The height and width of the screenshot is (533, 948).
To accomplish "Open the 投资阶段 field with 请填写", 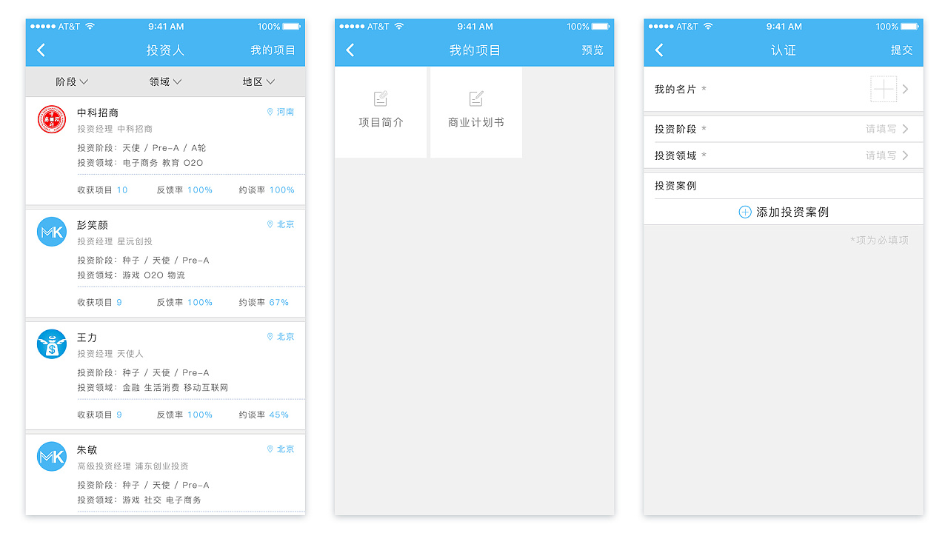I will (784, 129).
